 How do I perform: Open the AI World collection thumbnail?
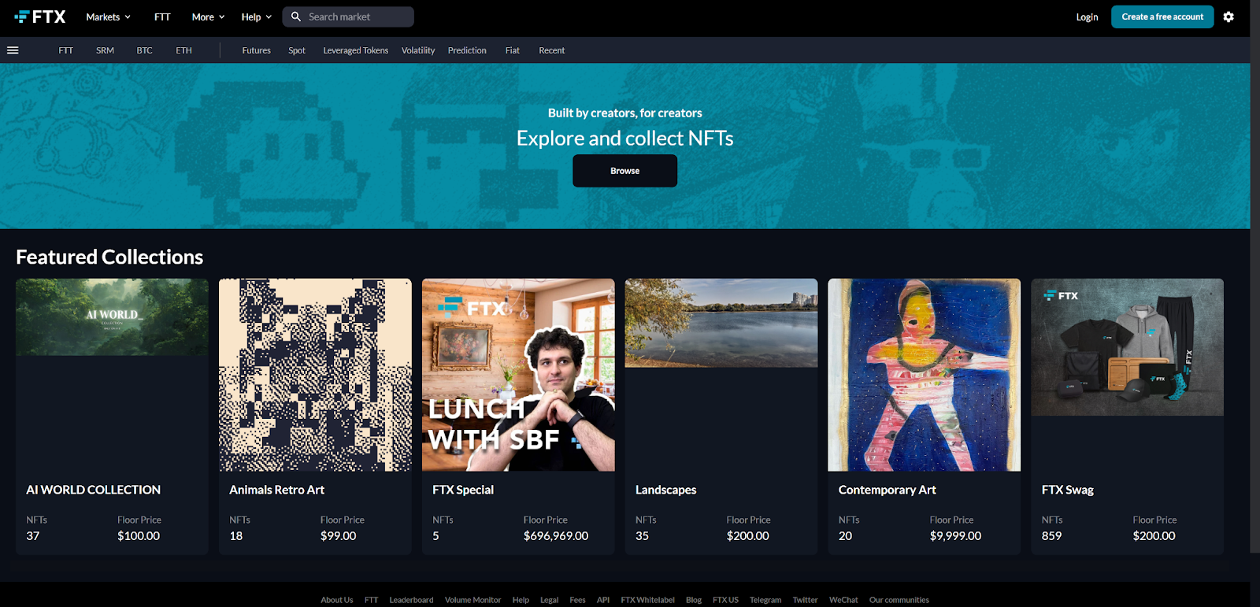(112, 316)
